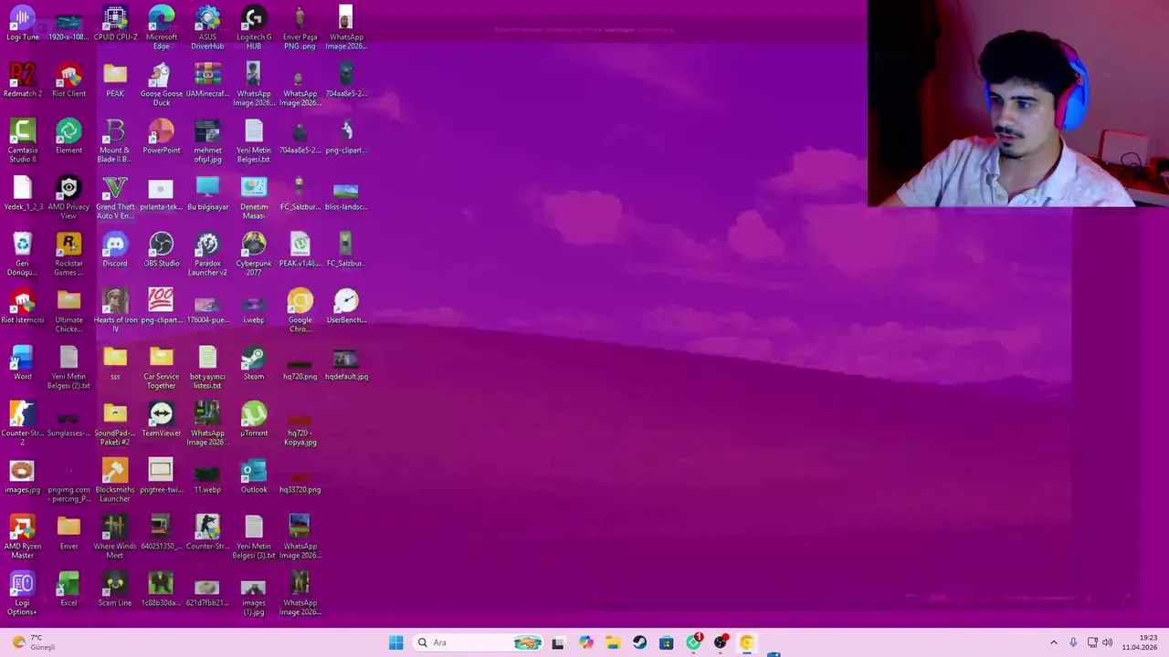Image resolution: width=1169 pixels, height=657 pixels.
Task: Switch to Chrome on the taskbar
Action: click(x=747, y=642)
